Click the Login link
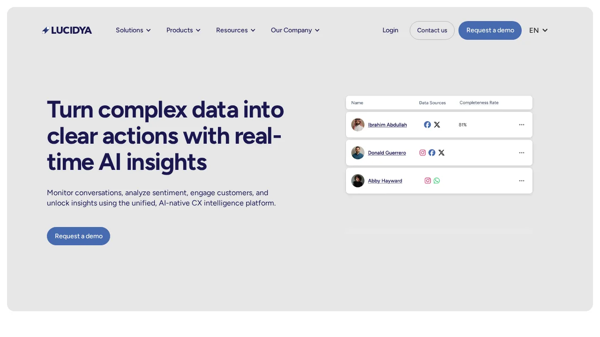The image size is (600, 337). click(x=390, y=30)
